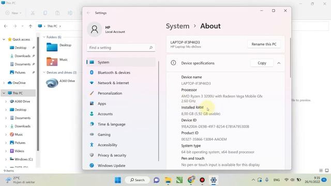Viewport: 331px width, 186px height.
Task: Open the New menu in File Explorer
Action: (13, 13)
